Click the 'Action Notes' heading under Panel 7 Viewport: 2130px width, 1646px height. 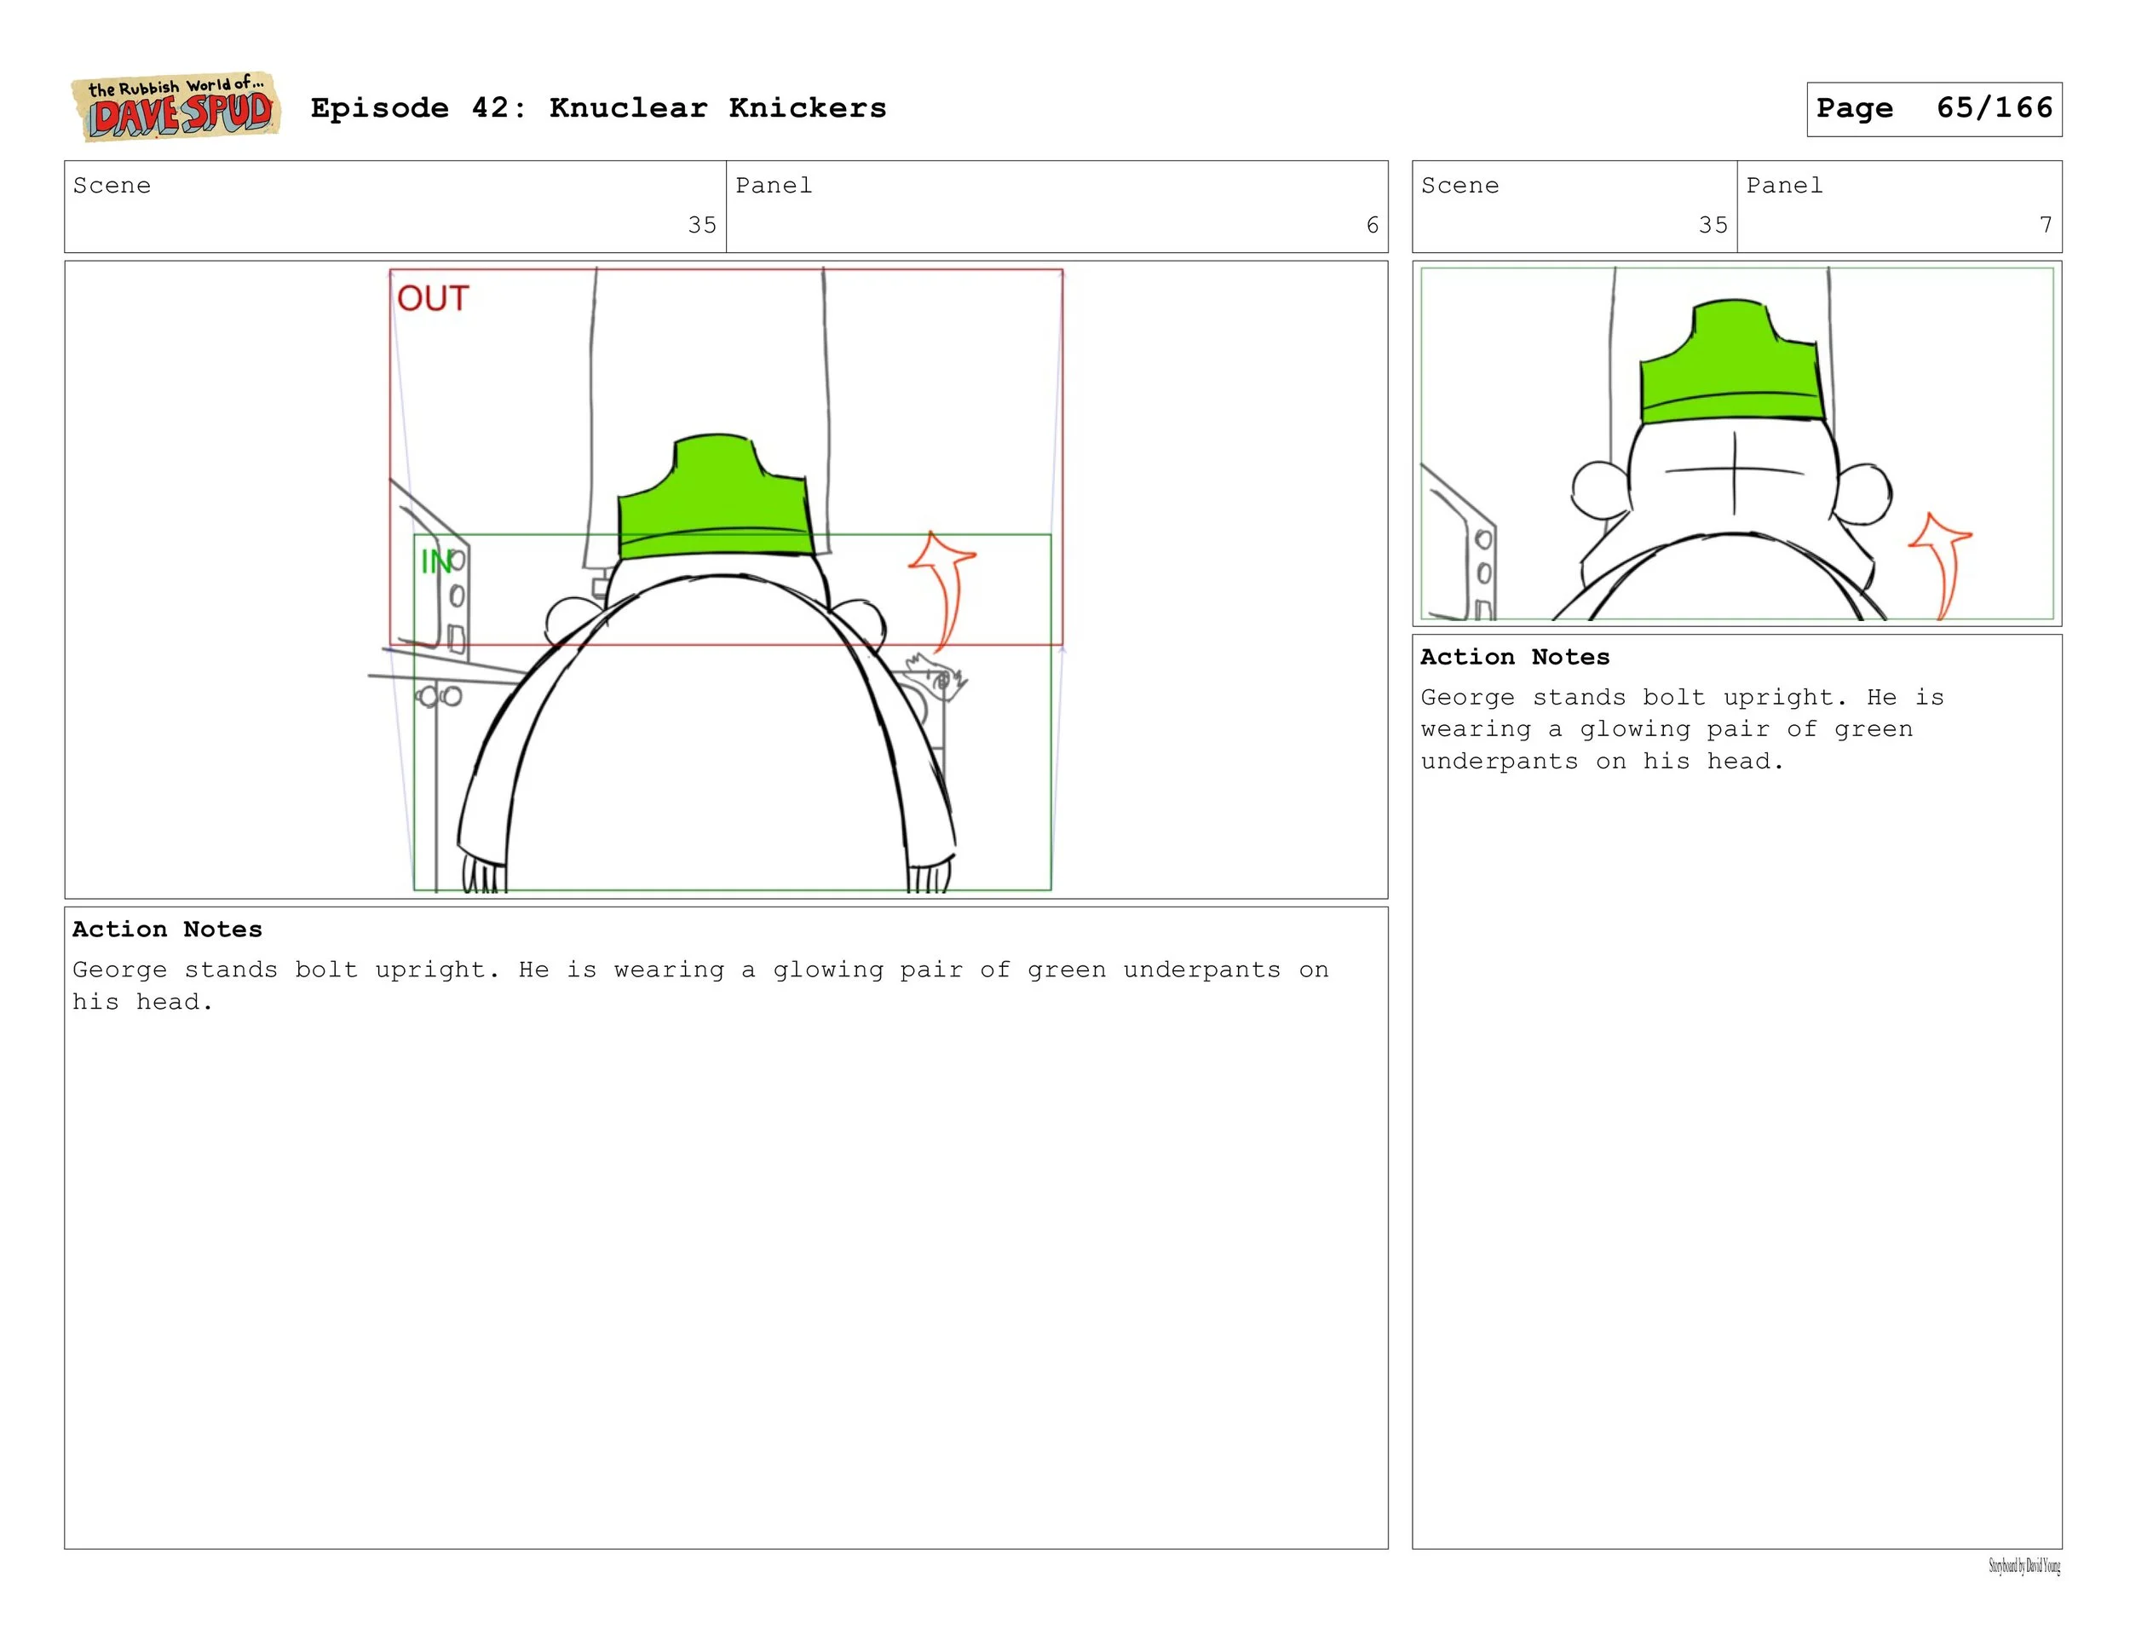click(1516, 657)
